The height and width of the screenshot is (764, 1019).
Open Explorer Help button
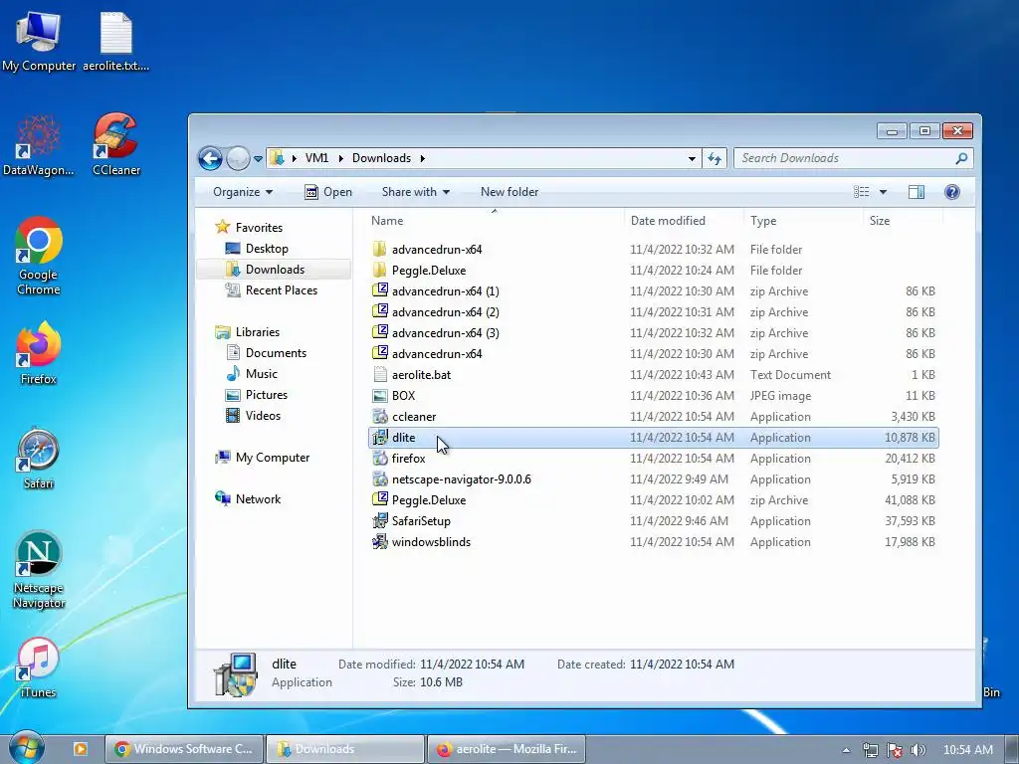click(952, 192)
